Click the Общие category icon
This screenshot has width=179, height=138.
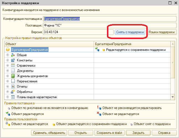point(13,55)
